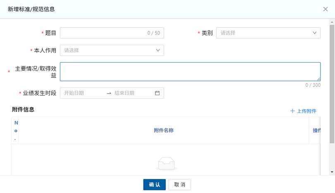Expand the 本人作用 dropdown
Viewport: 335px width, 193px height.
click(112, 50)
